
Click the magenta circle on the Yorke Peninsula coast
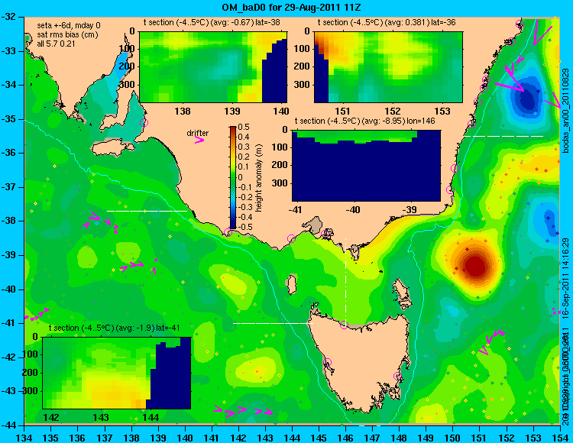pyautogui.click(x=144, y=122)
